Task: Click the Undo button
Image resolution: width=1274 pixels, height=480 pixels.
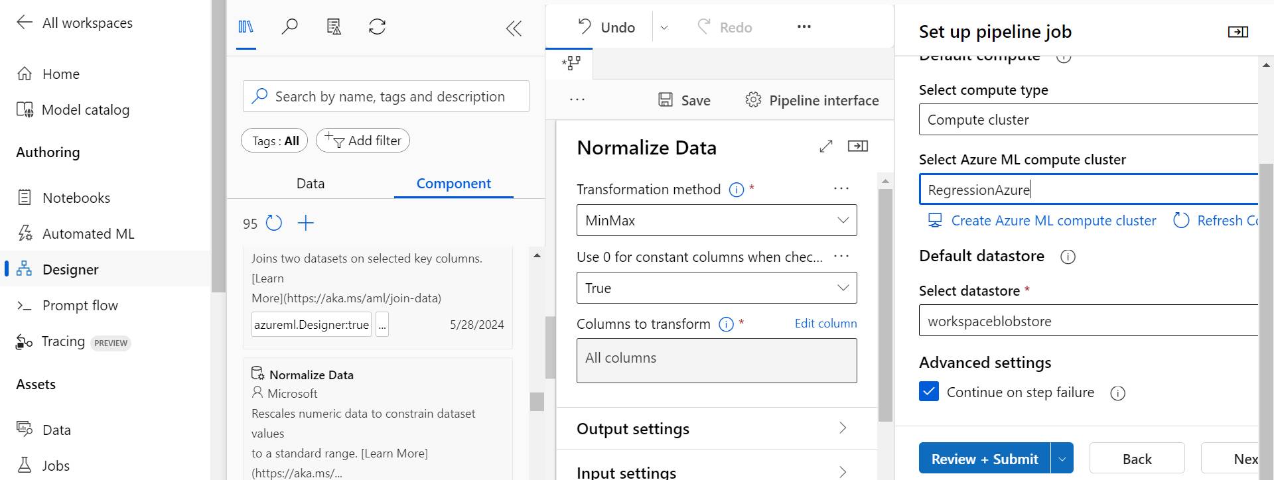Action: pos(606,27)
